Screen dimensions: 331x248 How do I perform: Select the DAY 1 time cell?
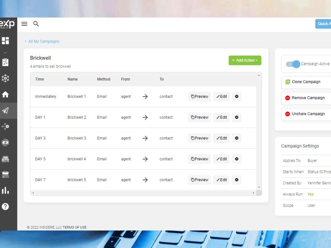pos(40,117)
